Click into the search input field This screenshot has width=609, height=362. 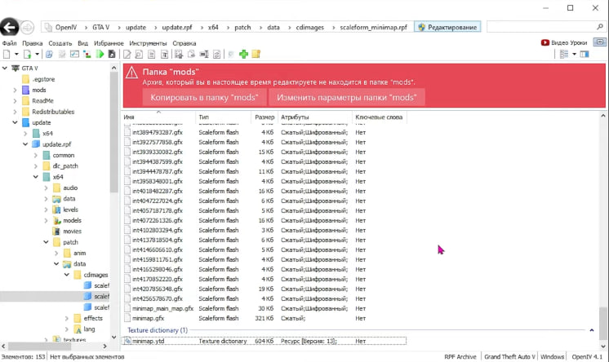click(541, 27)
